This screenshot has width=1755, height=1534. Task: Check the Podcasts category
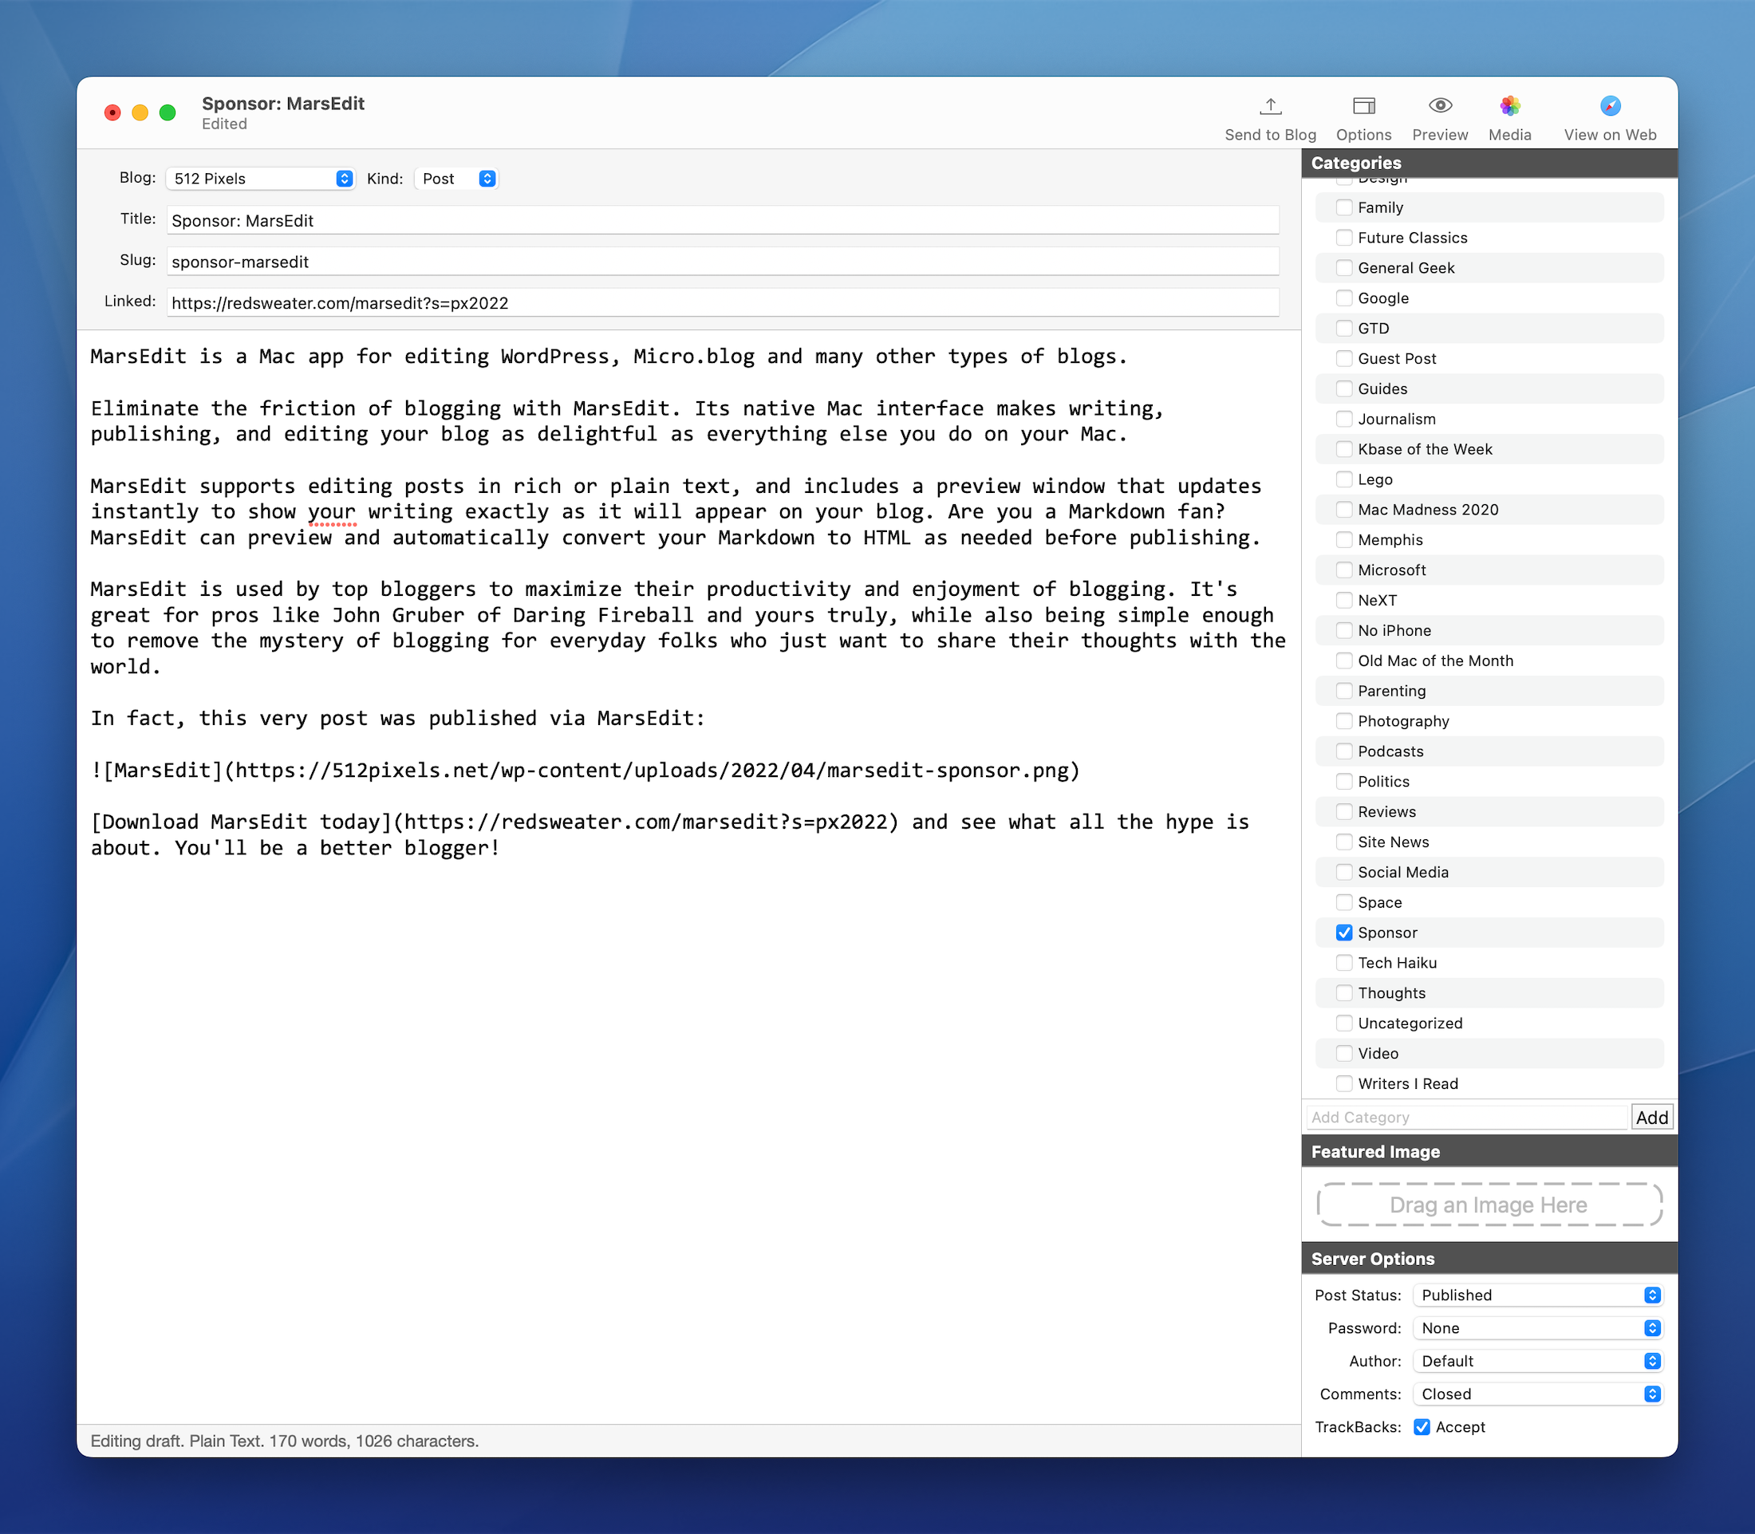(x=1344, y=751)
